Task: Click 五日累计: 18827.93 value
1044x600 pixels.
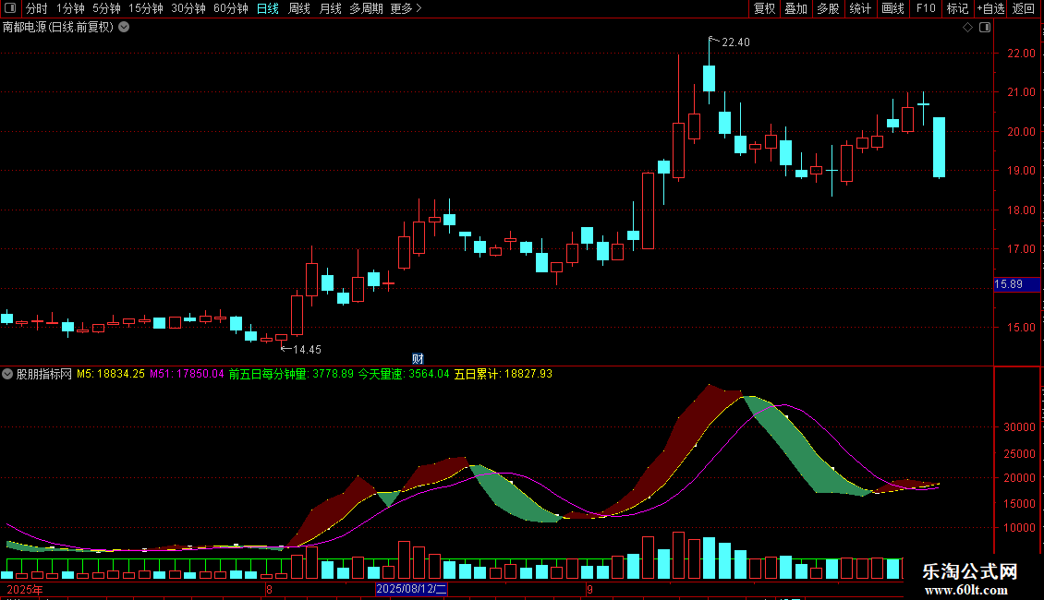Action: click(x=503, y=374)
